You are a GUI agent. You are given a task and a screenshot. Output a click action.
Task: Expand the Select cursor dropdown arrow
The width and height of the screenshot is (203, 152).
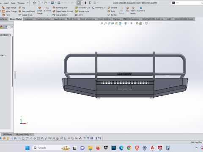coord(82,3)
